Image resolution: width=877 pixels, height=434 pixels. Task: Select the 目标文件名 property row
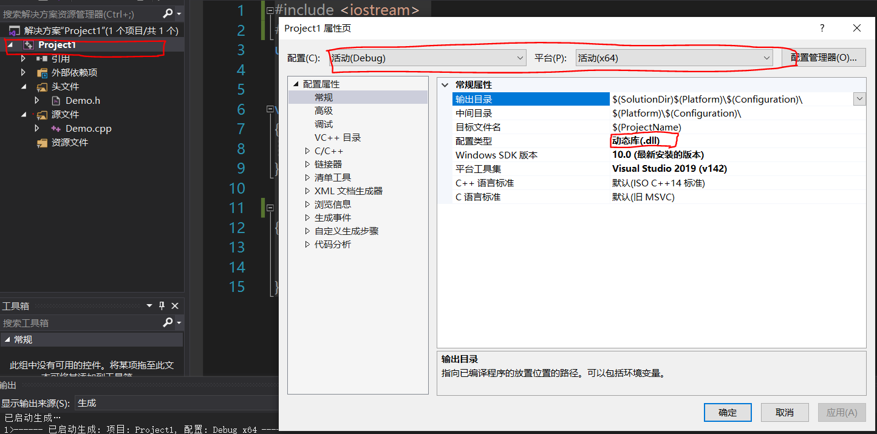click(660, 127)
